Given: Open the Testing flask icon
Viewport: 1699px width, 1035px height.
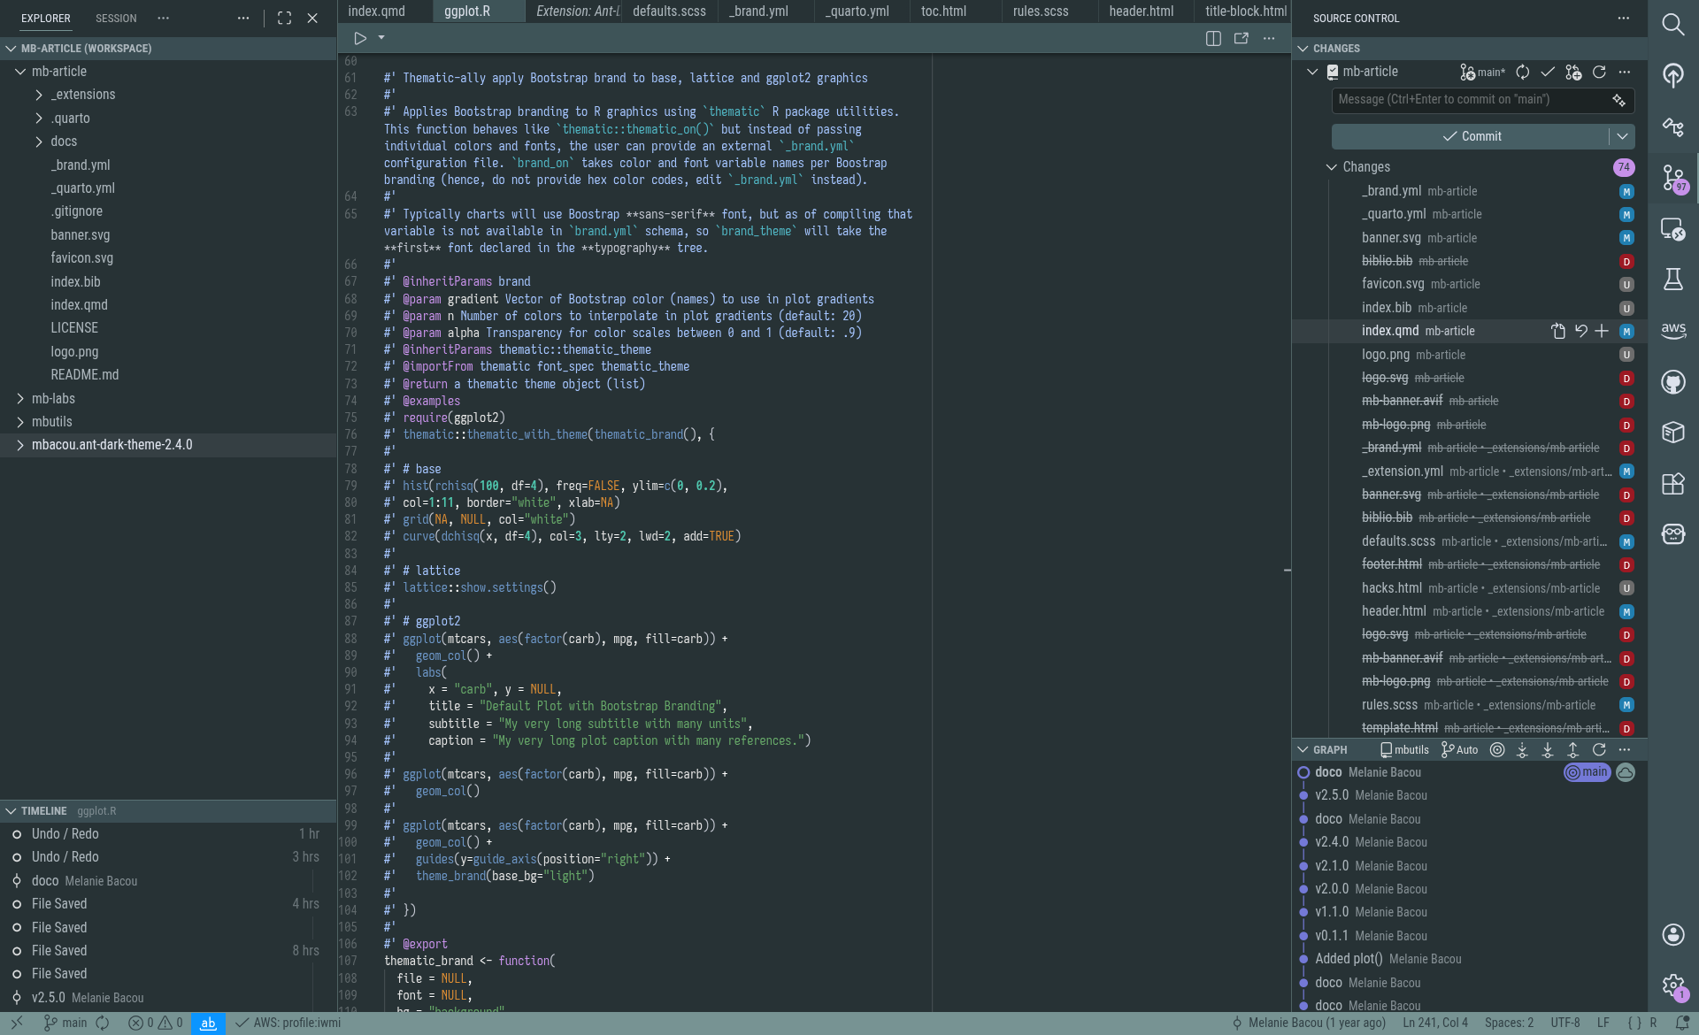Looking at the screenshot, I should (1672, 280).
